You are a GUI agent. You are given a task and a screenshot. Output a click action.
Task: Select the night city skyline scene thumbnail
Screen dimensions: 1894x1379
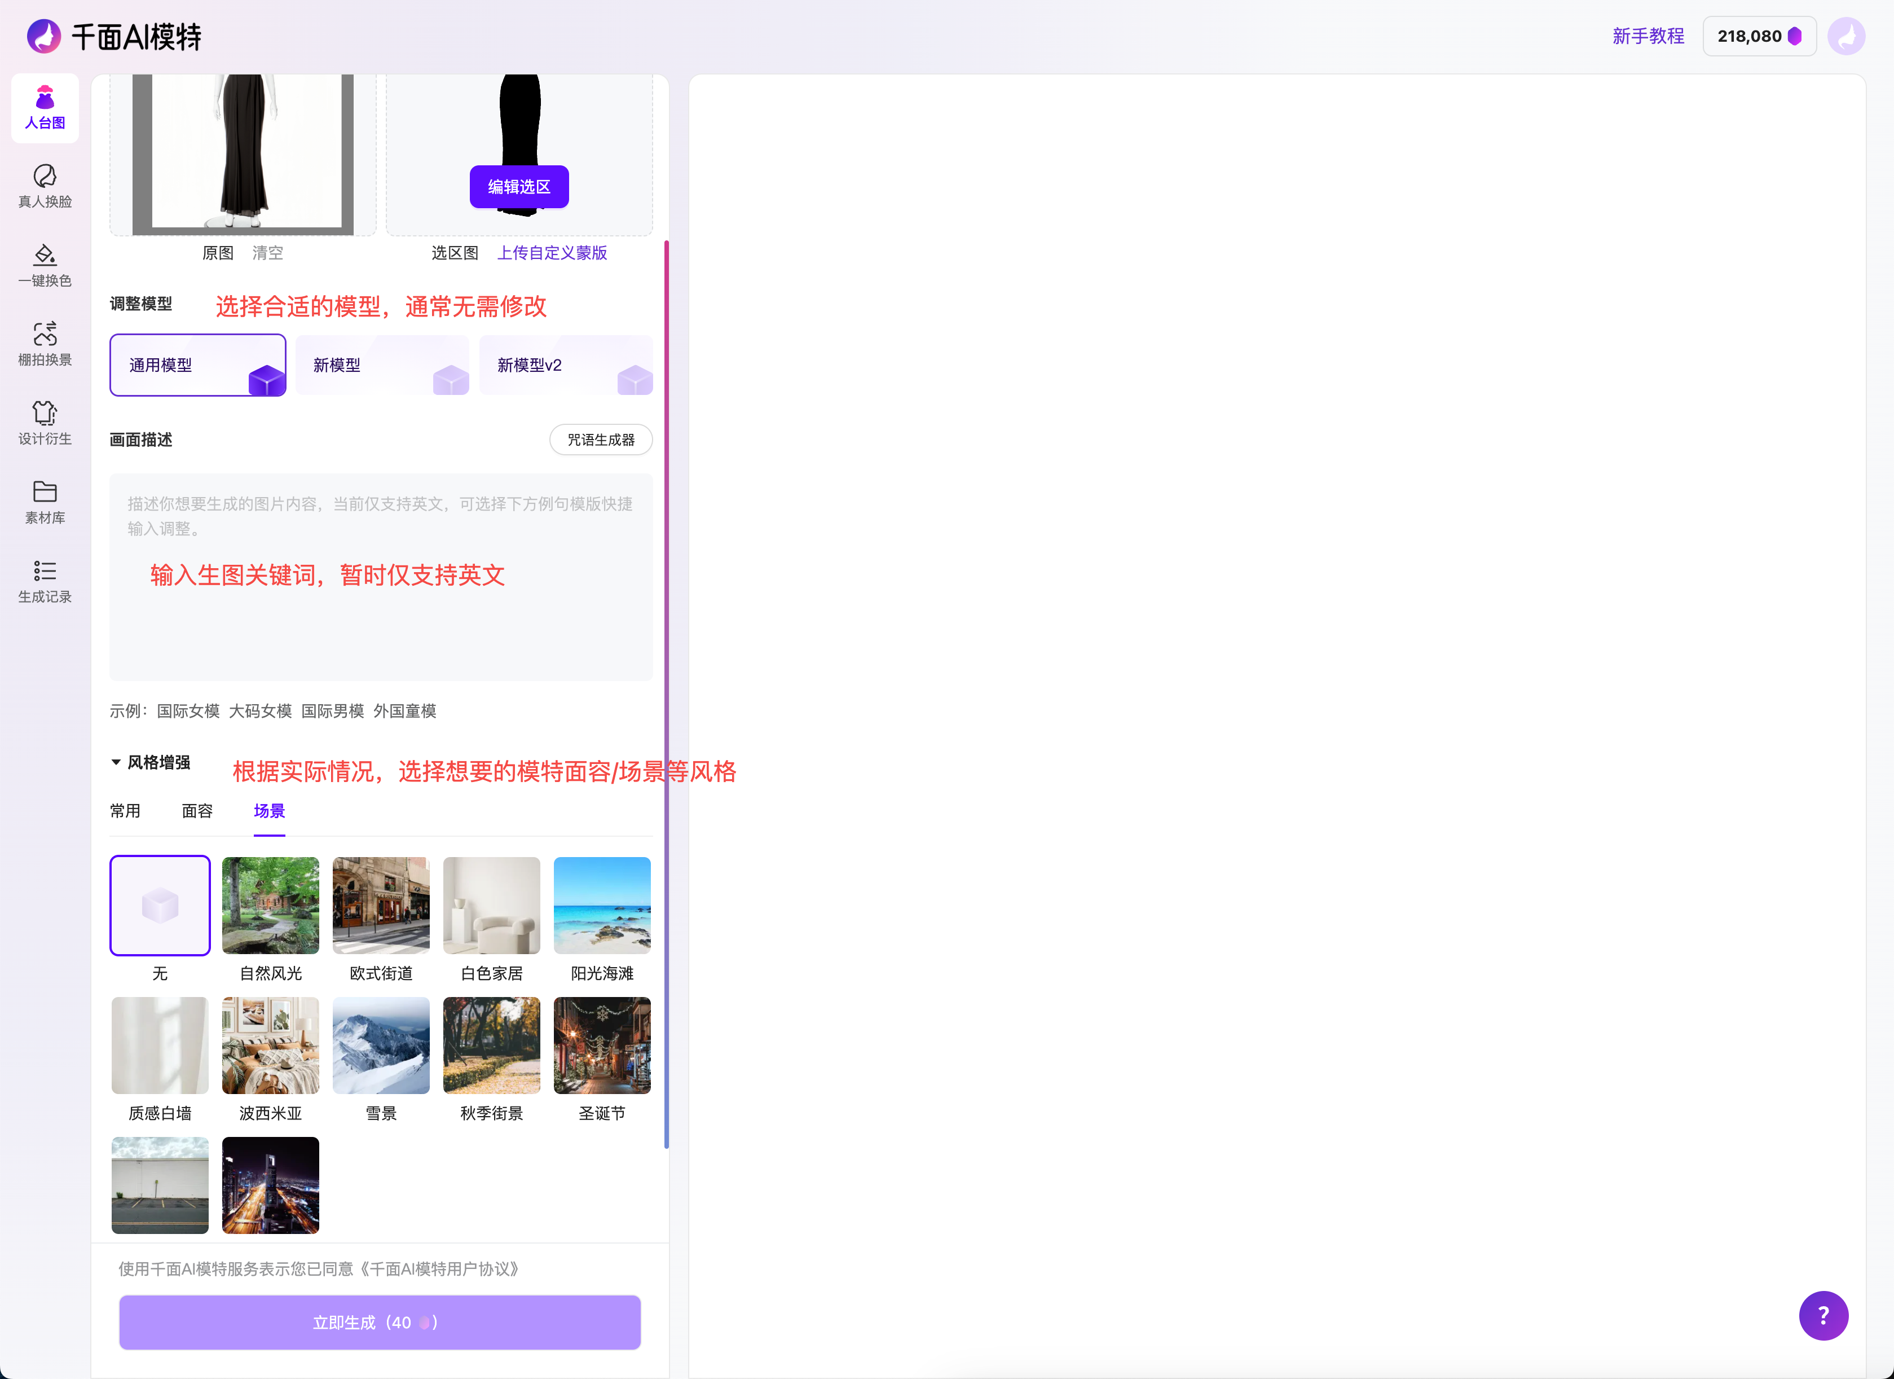tap(271, 1185)
